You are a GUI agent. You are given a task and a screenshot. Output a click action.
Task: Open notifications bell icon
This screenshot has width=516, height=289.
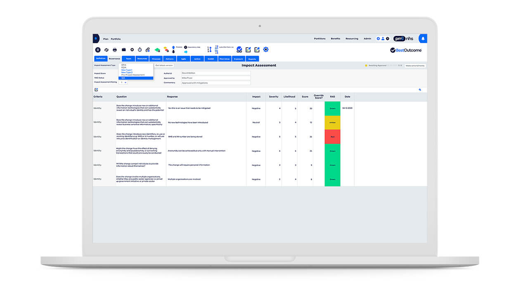coord(423,38)
